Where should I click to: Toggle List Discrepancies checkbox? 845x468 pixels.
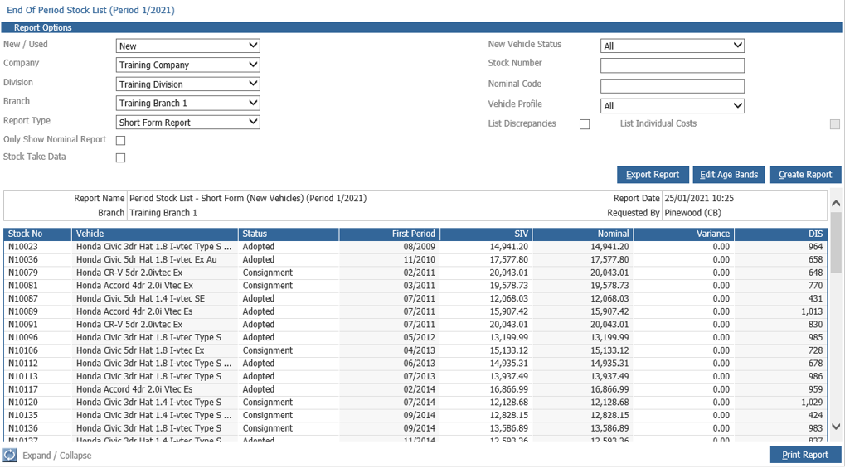[585, 124]
